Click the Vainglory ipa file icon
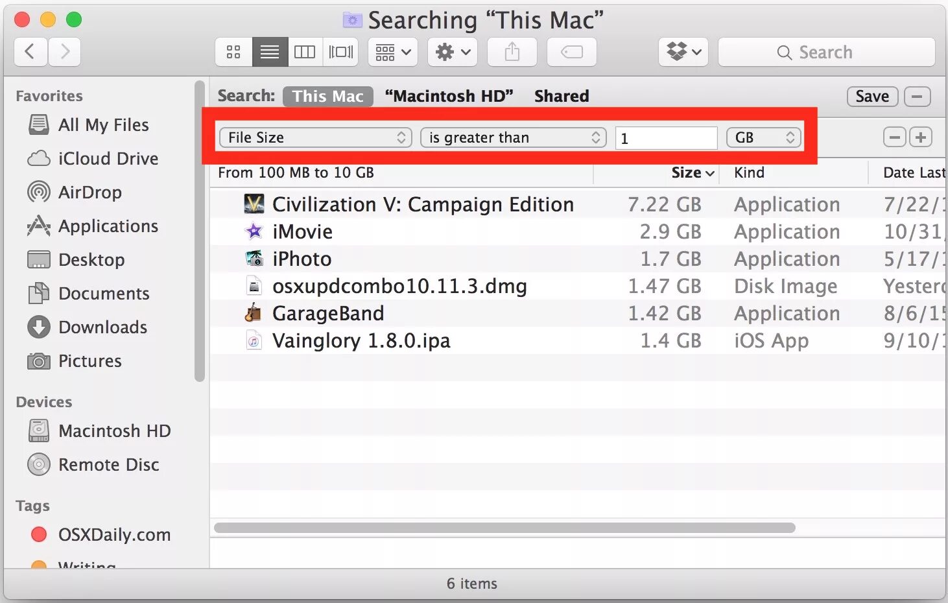This screenshot has width=948, height=603. pos(254,340)
